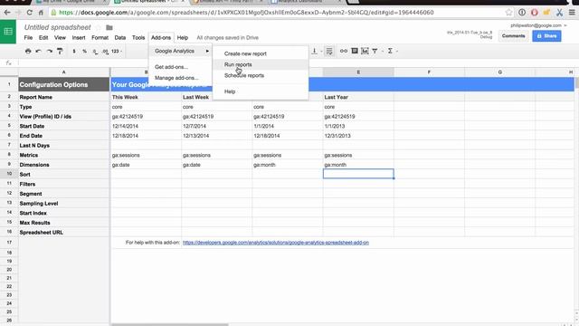Format as currency with dollar icon
Viewport: 579px width, 326px height.
pos(74,51)
